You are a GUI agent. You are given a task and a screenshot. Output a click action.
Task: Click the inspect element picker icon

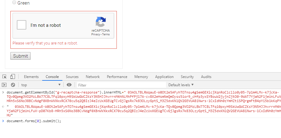pyautogui.click(x=5, y=77)
